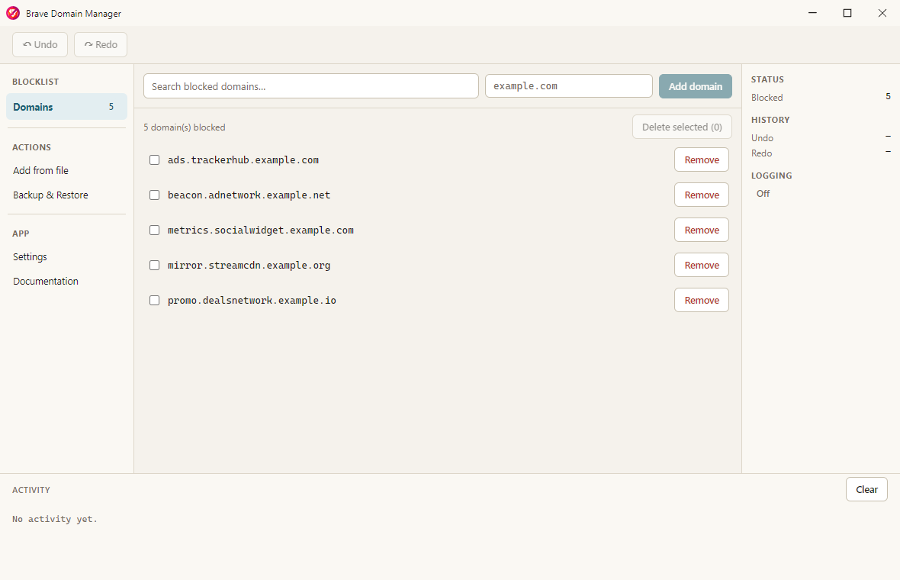Click the metrics.socialwidget.example.com domain text
900x580 pixels.
pyautogui.click(x=261, y=230)
